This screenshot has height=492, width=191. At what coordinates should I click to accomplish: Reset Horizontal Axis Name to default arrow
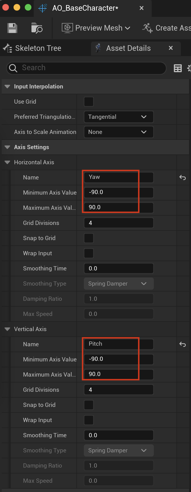[183, 177]
